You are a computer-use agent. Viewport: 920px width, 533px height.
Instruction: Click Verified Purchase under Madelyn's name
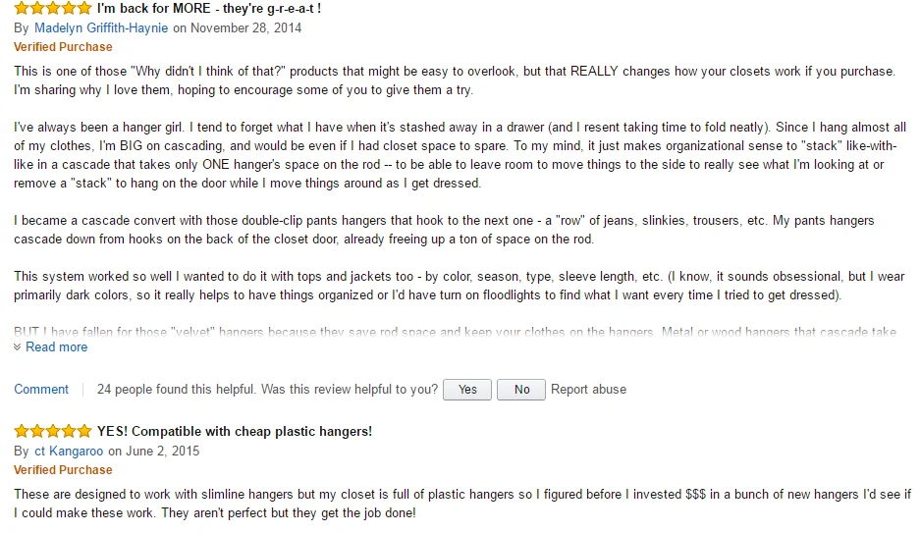click(x=63, y=47)
